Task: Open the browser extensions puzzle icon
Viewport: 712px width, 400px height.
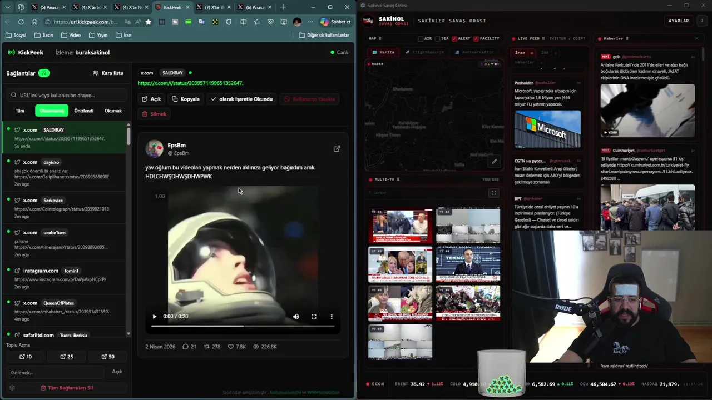Action: pos(229,22)
